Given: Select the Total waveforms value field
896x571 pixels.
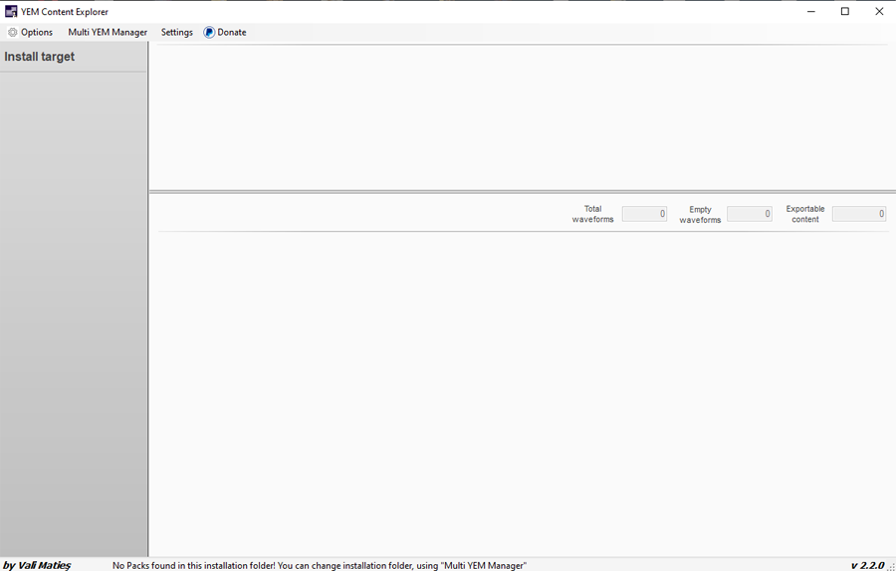Looking at the screenshot, I should point(644,214).
